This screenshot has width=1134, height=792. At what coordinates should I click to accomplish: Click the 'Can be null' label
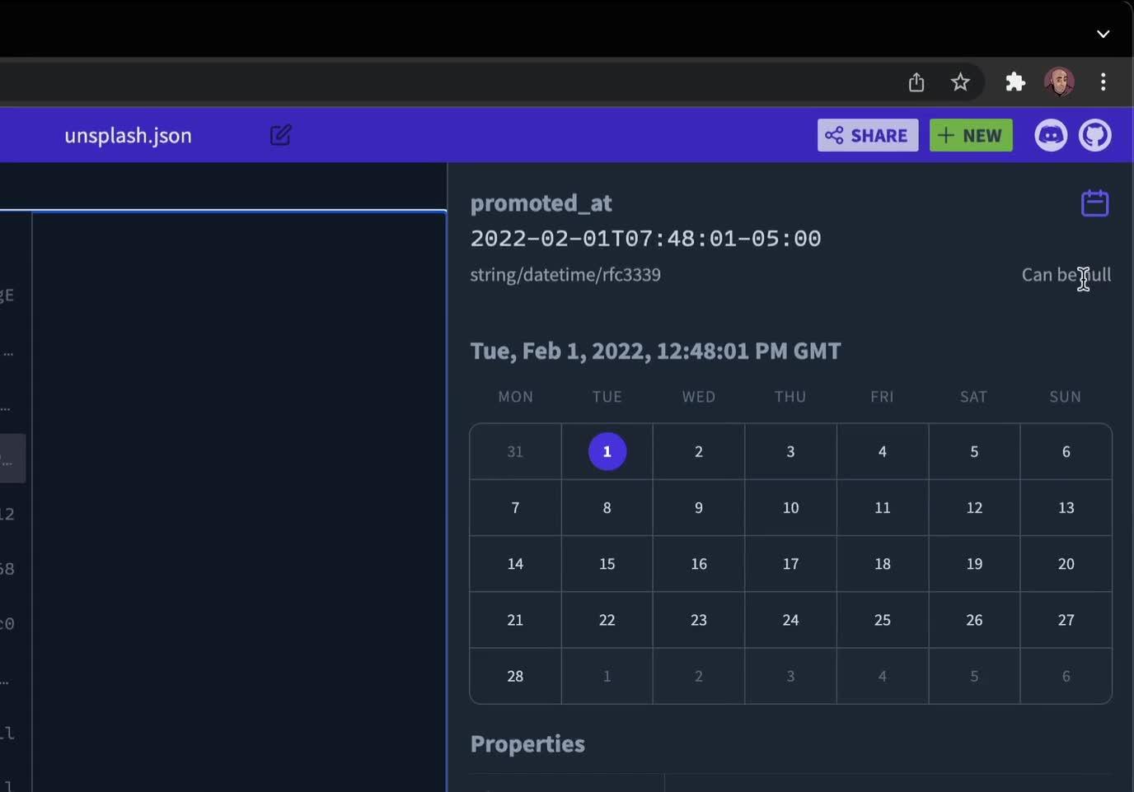1066,275
